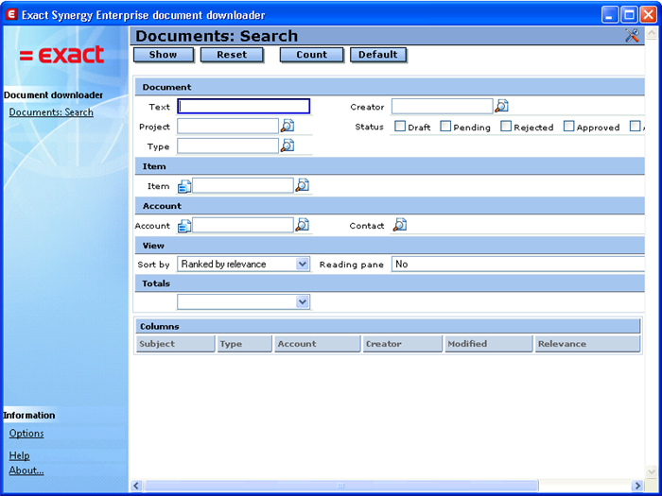This screenshot has height=496, width=662.
Task: Tick the Approved status checkbox
Action: pyautogui.click(x=569, y=126)
